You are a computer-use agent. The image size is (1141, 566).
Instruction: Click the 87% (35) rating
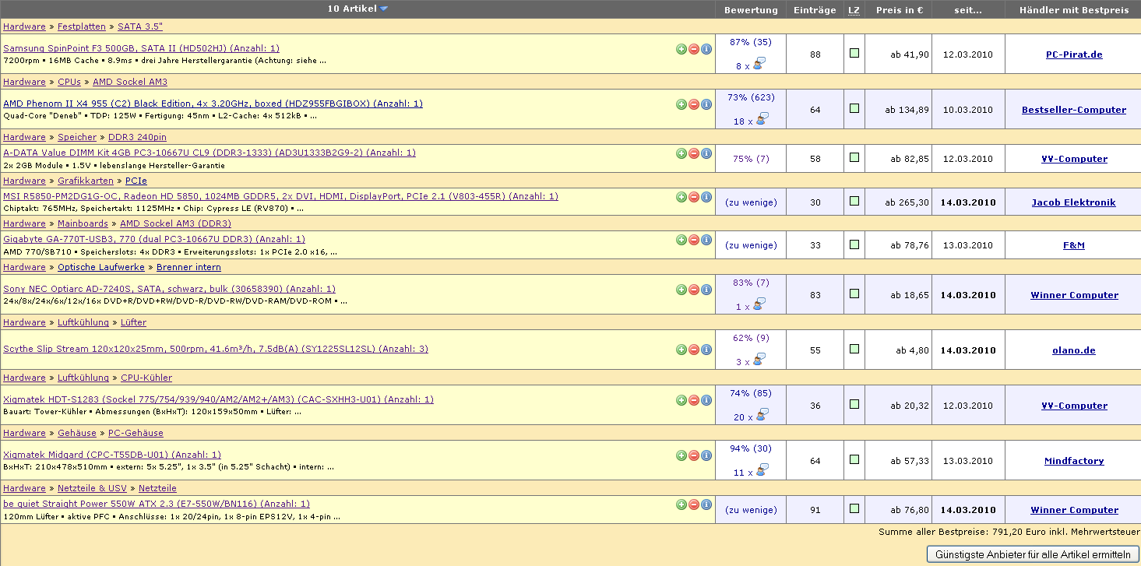(x=751, y=42)
